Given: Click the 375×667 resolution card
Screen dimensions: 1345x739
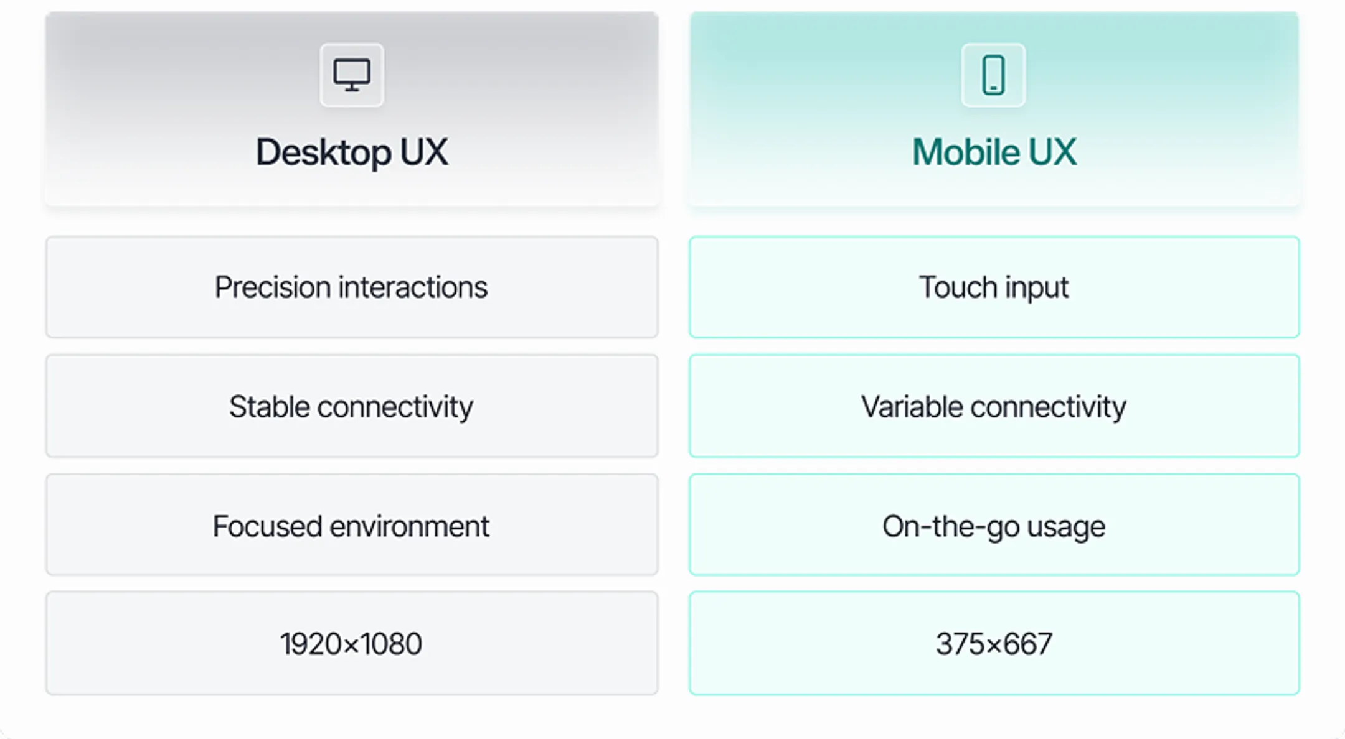Looking at the screenshot, I should click(x=994, y=643).
